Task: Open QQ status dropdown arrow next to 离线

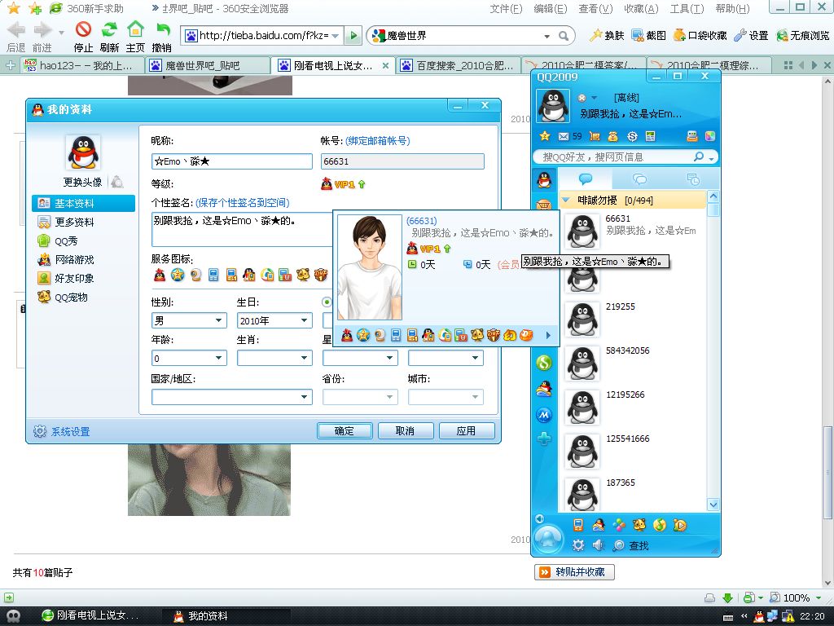Action: click(x=594, y=98)
